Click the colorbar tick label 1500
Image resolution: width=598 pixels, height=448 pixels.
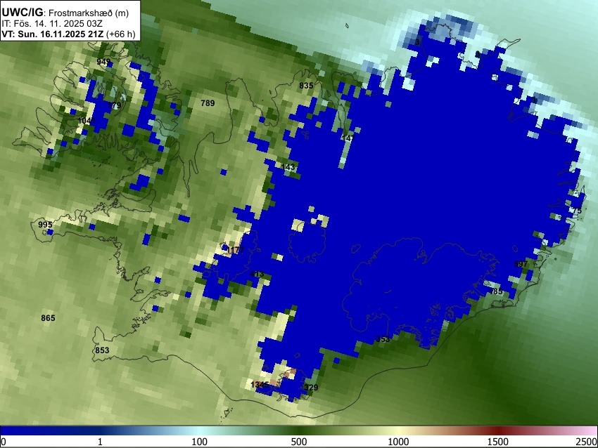coord(497,442)
